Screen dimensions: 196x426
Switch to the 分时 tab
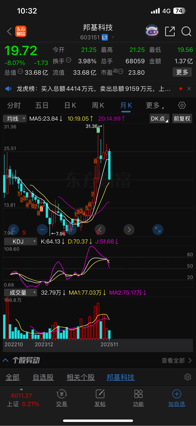(x=14, y=105)
